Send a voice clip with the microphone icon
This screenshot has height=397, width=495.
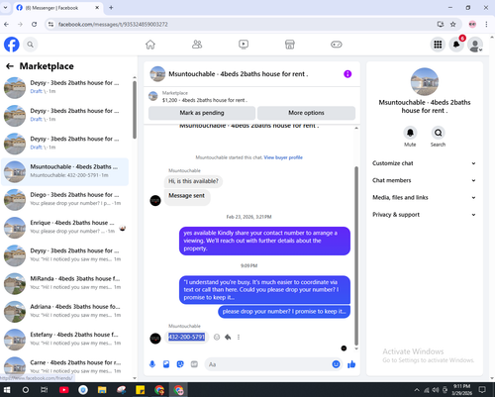coord(152,364)
